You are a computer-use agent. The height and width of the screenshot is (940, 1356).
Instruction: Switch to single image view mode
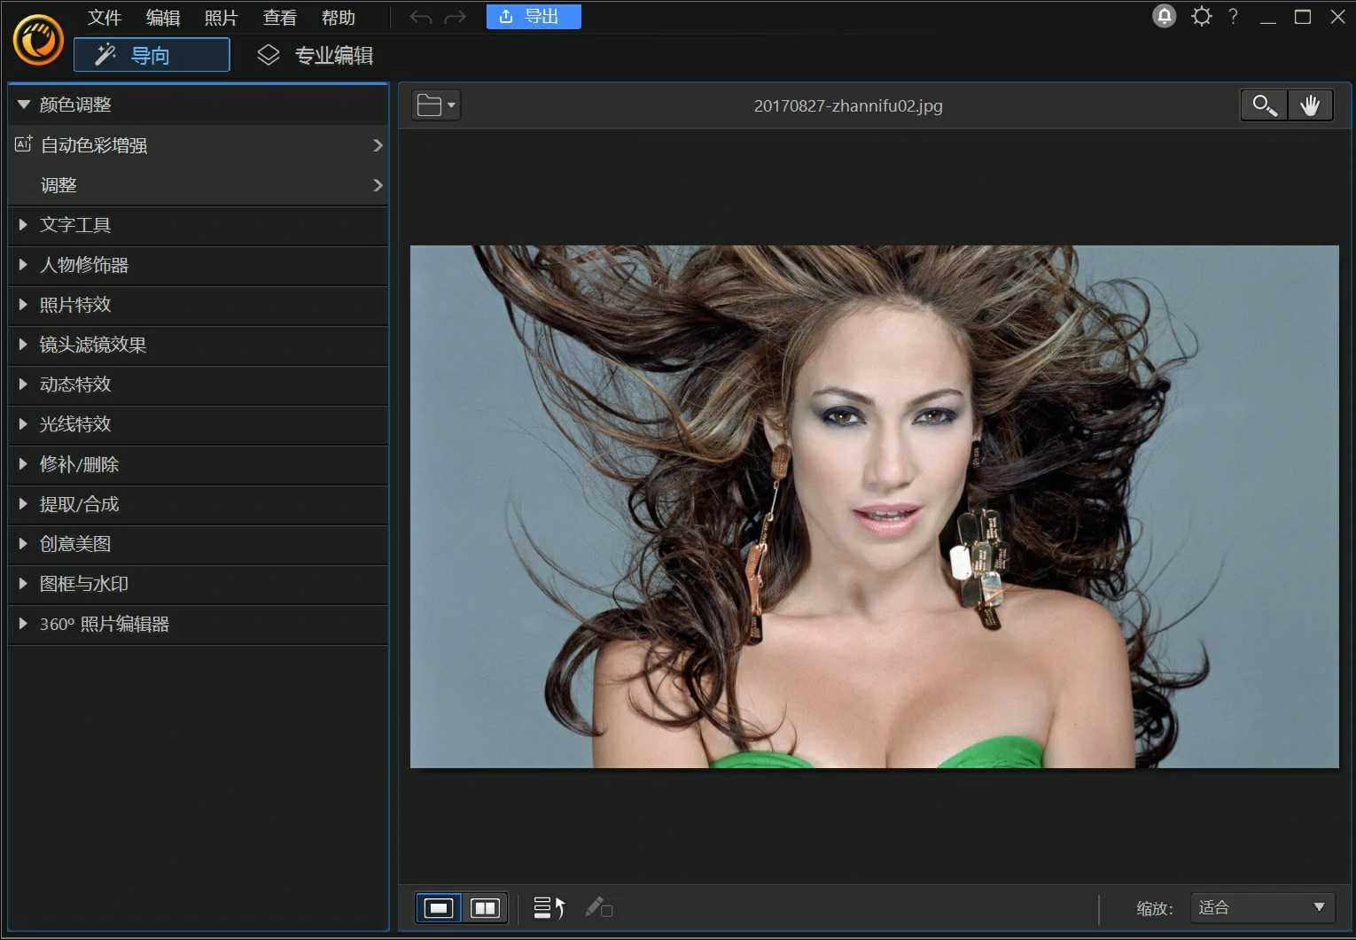click(x=439, y=908)
